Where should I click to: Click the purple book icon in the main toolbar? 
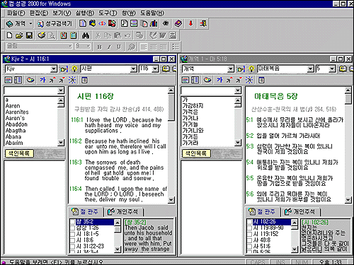coord(178,23)
